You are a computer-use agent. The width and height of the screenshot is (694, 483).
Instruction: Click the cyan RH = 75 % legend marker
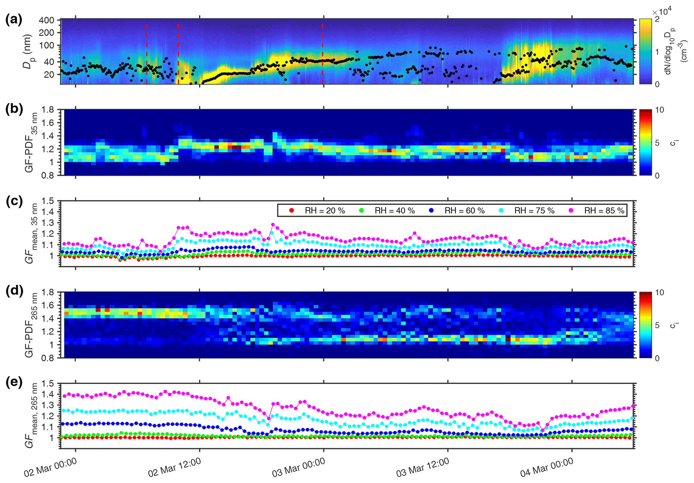click(501, 211)
